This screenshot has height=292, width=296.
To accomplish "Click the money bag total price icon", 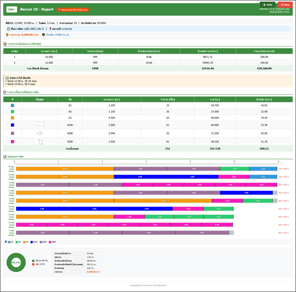I will [6, 35].
